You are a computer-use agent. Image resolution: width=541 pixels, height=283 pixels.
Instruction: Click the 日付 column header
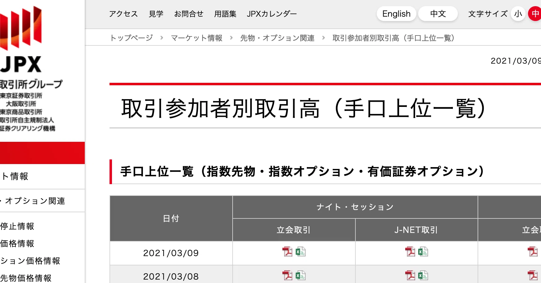171,218
